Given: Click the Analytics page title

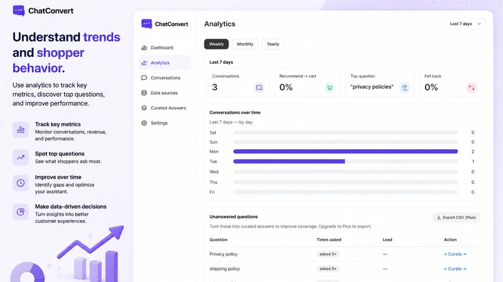Looking at the screenshot, I should click(219, 24).
